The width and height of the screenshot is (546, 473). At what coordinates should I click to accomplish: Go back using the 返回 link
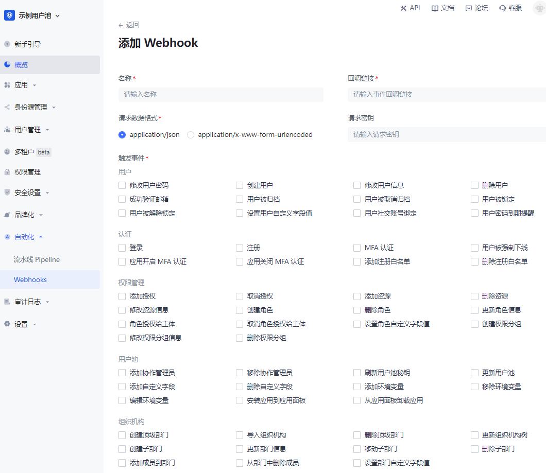129,25
